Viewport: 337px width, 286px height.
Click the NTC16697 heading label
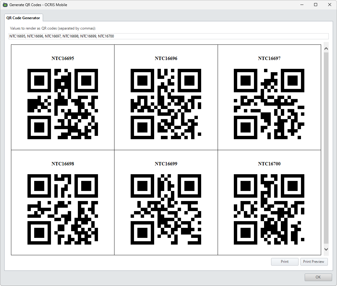(x=269, y=58)
